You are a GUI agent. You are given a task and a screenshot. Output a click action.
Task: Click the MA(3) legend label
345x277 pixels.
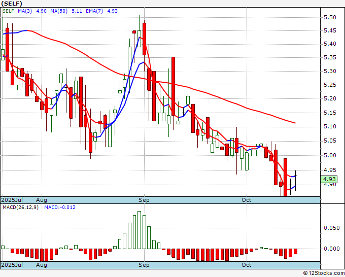(25, 11)
